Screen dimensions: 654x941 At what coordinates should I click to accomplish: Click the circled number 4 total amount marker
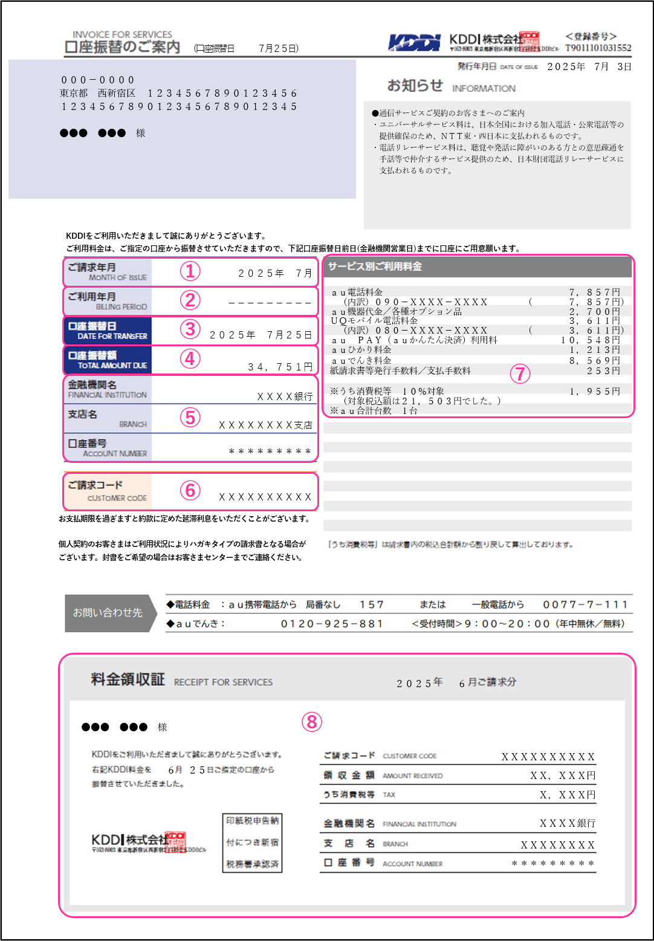(x=190, y=358)
